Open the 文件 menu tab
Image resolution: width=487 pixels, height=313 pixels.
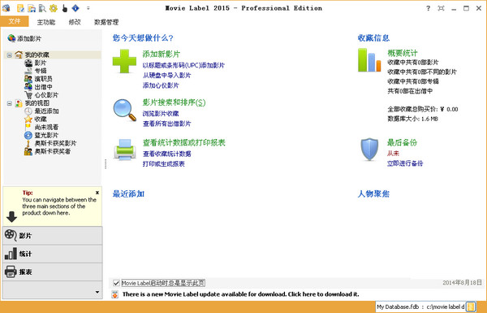[15, 21]
